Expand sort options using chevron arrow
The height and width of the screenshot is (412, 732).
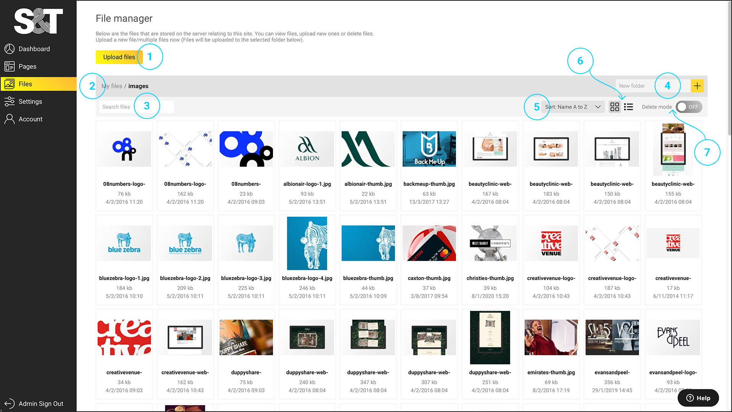[x=598, y=107]
